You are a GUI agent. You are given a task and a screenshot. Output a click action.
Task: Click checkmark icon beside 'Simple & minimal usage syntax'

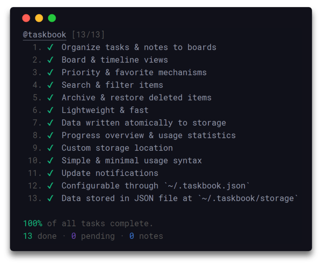[x=50, y=161]
